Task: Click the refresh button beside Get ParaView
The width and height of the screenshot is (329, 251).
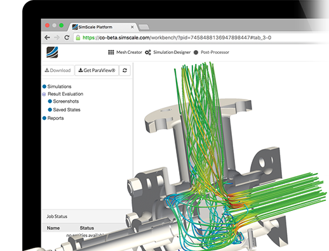Action: tap(124, 70)
